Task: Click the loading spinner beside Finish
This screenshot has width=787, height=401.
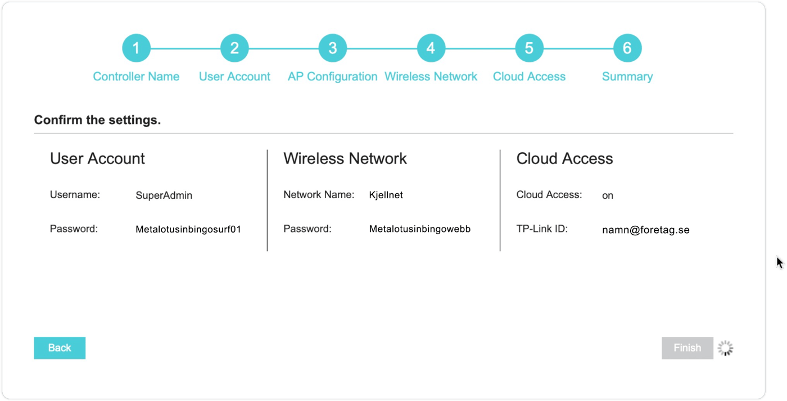Action: 726,348
